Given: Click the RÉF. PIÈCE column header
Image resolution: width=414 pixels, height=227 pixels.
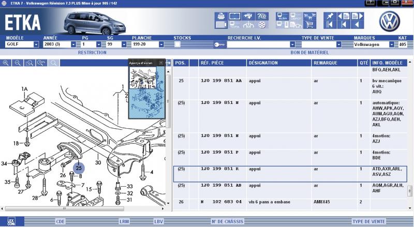Looking at the screenshot, I should click(x=223, y=63).
